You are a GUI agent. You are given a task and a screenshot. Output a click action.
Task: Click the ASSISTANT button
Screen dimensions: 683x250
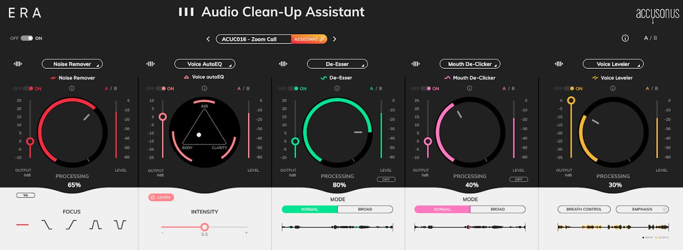[309, 39]
